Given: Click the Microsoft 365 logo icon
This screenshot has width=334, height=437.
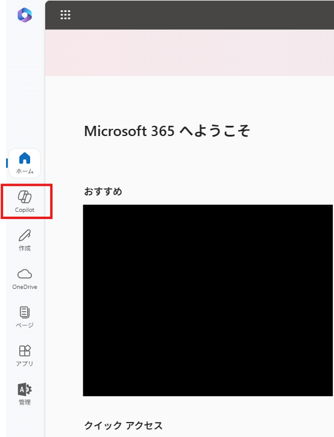Looking at the screenshot, I should (x=25, y=15).
